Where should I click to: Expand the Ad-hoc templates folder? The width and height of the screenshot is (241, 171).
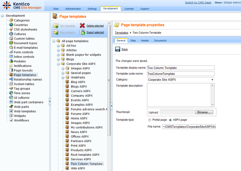pos(58,46)
